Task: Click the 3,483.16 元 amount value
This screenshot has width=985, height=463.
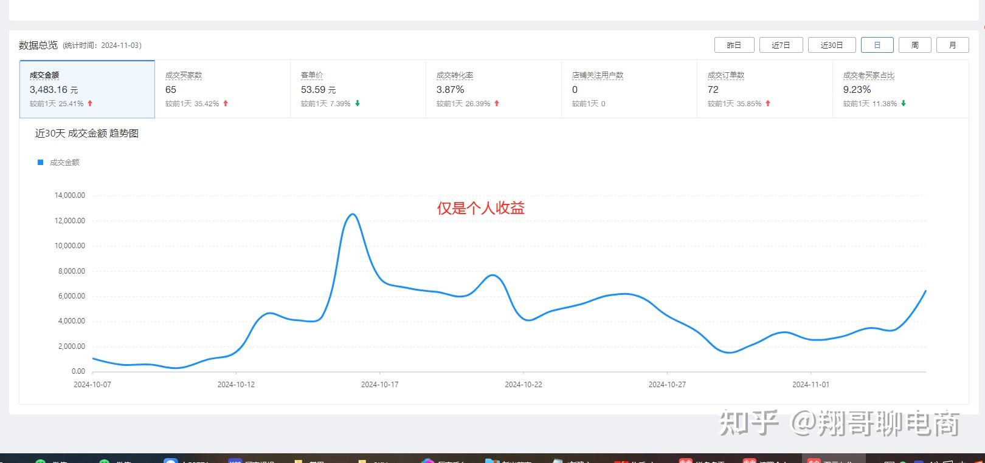Action: [x=54, y=90]
